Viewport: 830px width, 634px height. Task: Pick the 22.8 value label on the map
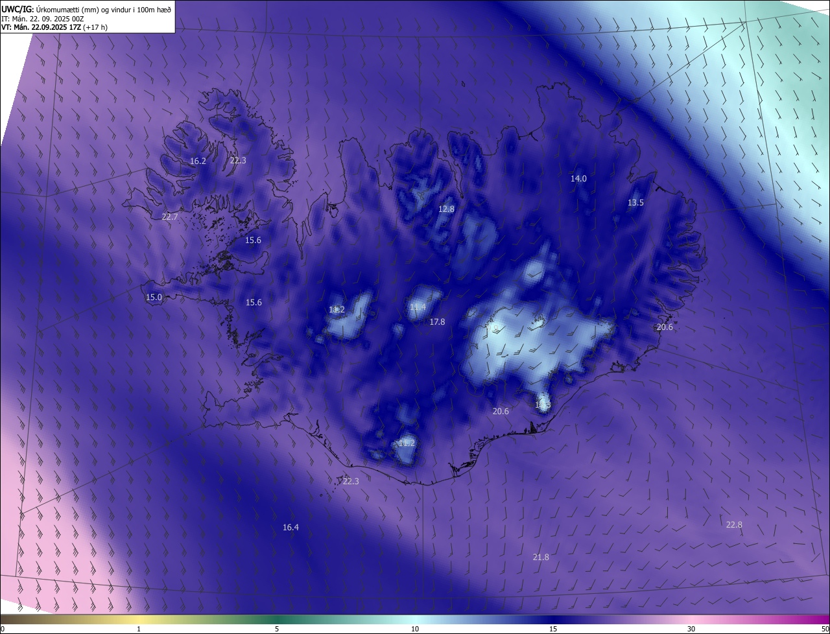(734, 525)
